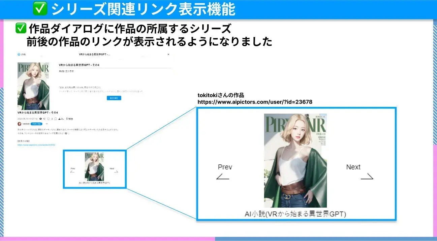Image resolution: width=437 pixels, height=241 pixels.
Task: Click Prev arrow in the small series panel
Action: (x=72, y=171)
